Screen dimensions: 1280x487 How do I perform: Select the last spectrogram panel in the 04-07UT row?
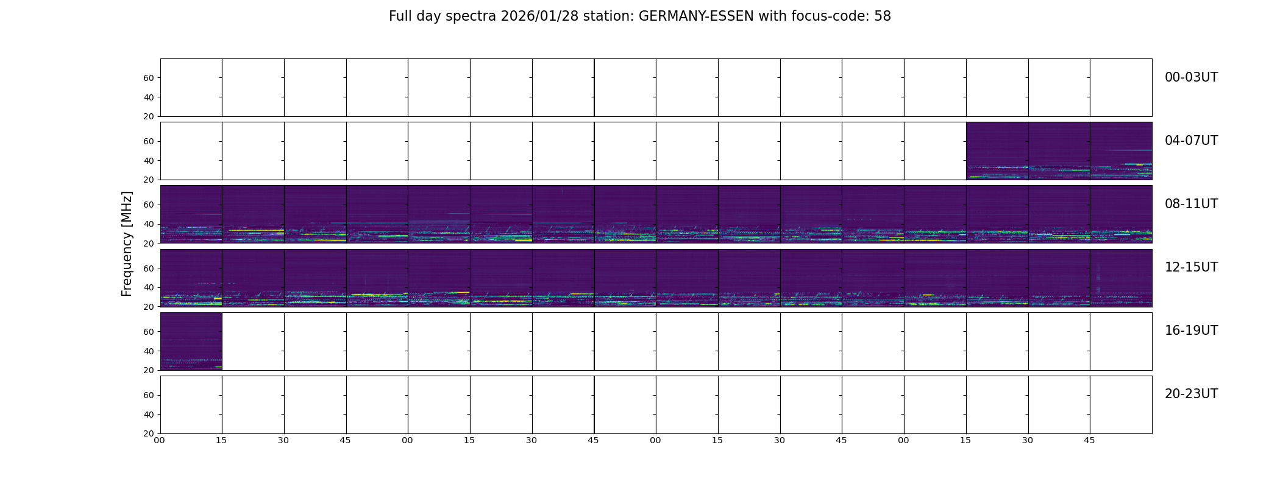(1121, 151)
